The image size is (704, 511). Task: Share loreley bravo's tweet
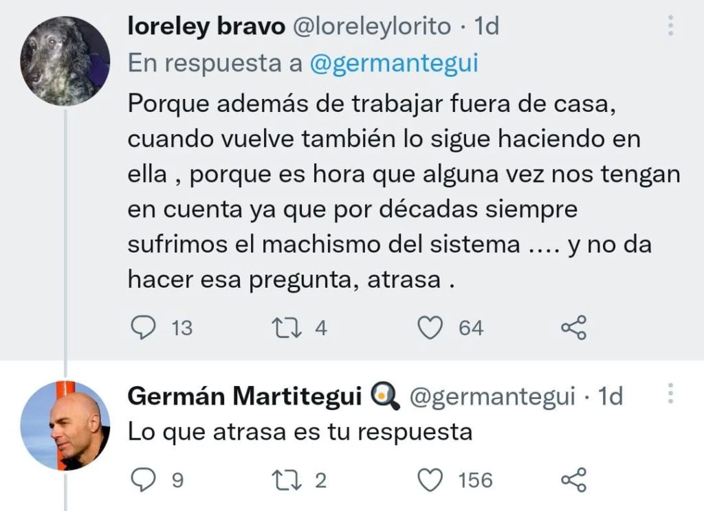[x=573, y=328]
